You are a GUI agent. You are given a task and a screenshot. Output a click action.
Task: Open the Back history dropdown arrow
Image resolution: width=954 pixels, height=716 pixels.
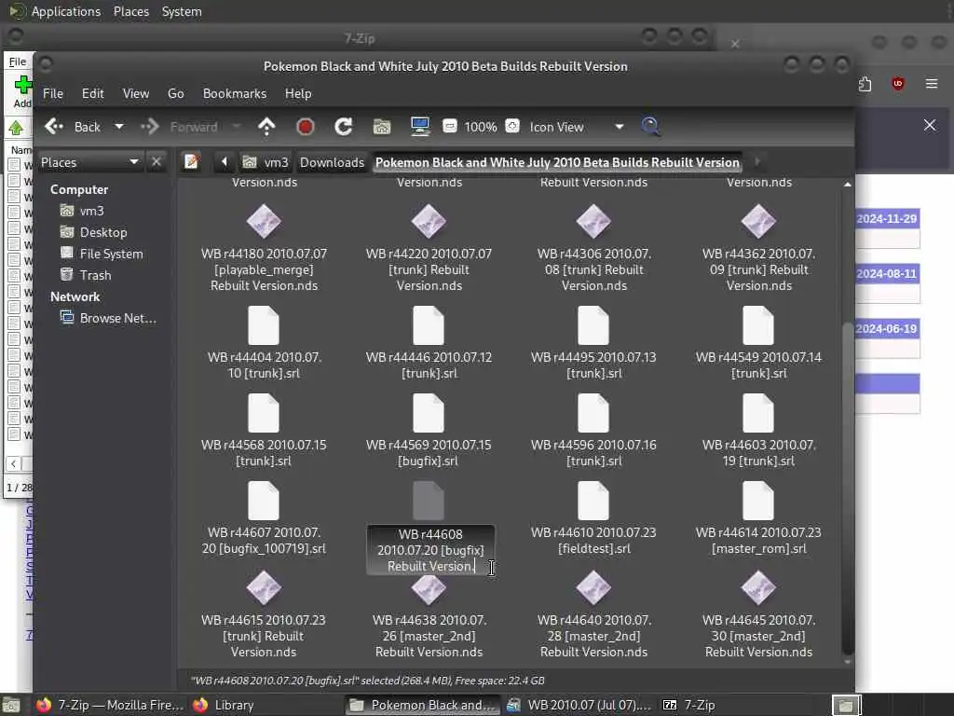(119, 127)
